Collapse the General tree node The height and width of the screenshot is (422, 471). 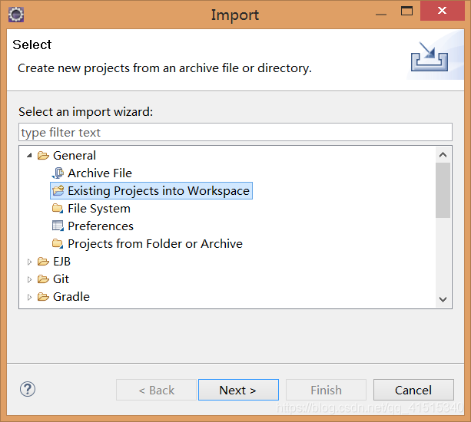(x=29, y=155)
